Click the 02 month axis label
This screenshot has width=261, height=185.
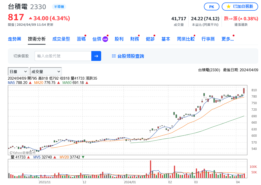[x=170, y=182]
